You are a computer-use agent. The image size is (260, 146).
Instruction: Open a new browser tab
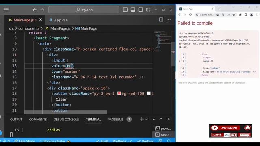click(x=219, y=9)
